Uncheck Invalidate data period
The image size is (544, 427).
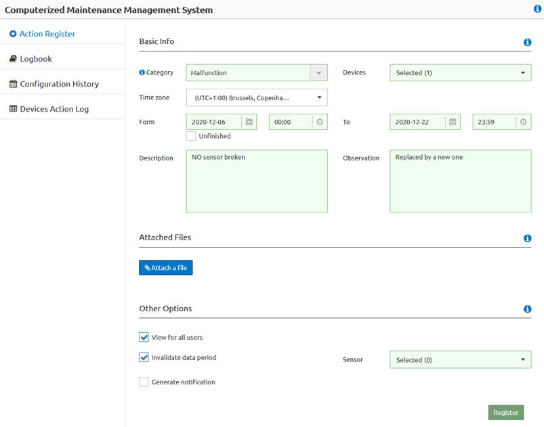(x=144, y=357)
